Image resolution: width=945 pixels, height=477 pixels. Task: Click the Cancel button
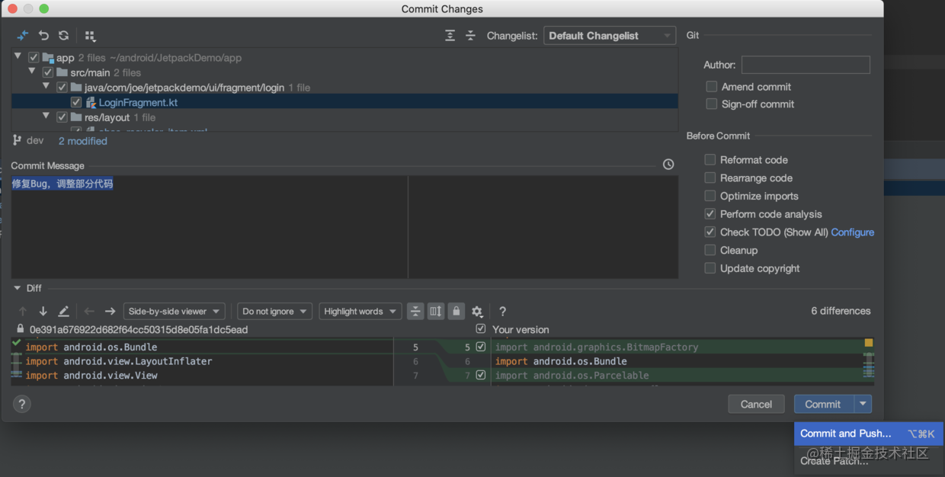(756, 405)
